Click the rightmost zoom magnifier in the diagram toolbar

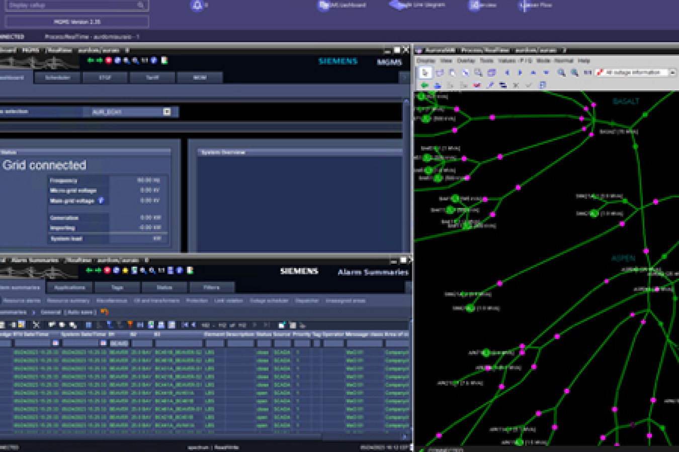click(x=574, y=73)
